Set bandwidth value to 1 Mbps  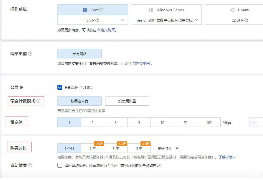point(69,122)
